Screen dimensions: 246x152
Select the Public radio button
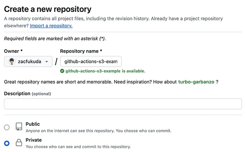(7, 127)
